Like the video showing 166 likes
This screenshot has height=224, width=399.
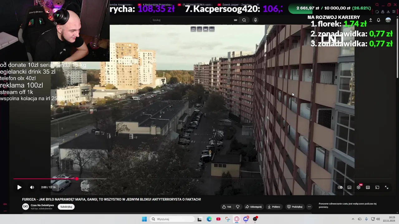coord(227,207)
